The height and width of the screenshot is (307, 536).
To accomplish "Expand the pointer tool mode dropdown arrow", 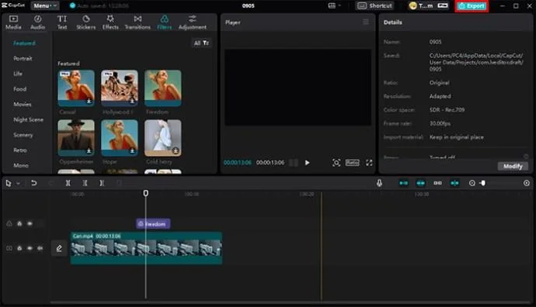I will tap(18, 183).
